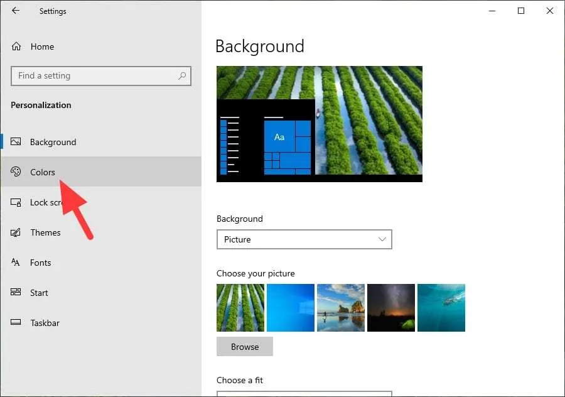This screenshot has width=565, height=397.
Task: Open the Start settings page
Action: (101, 293)
